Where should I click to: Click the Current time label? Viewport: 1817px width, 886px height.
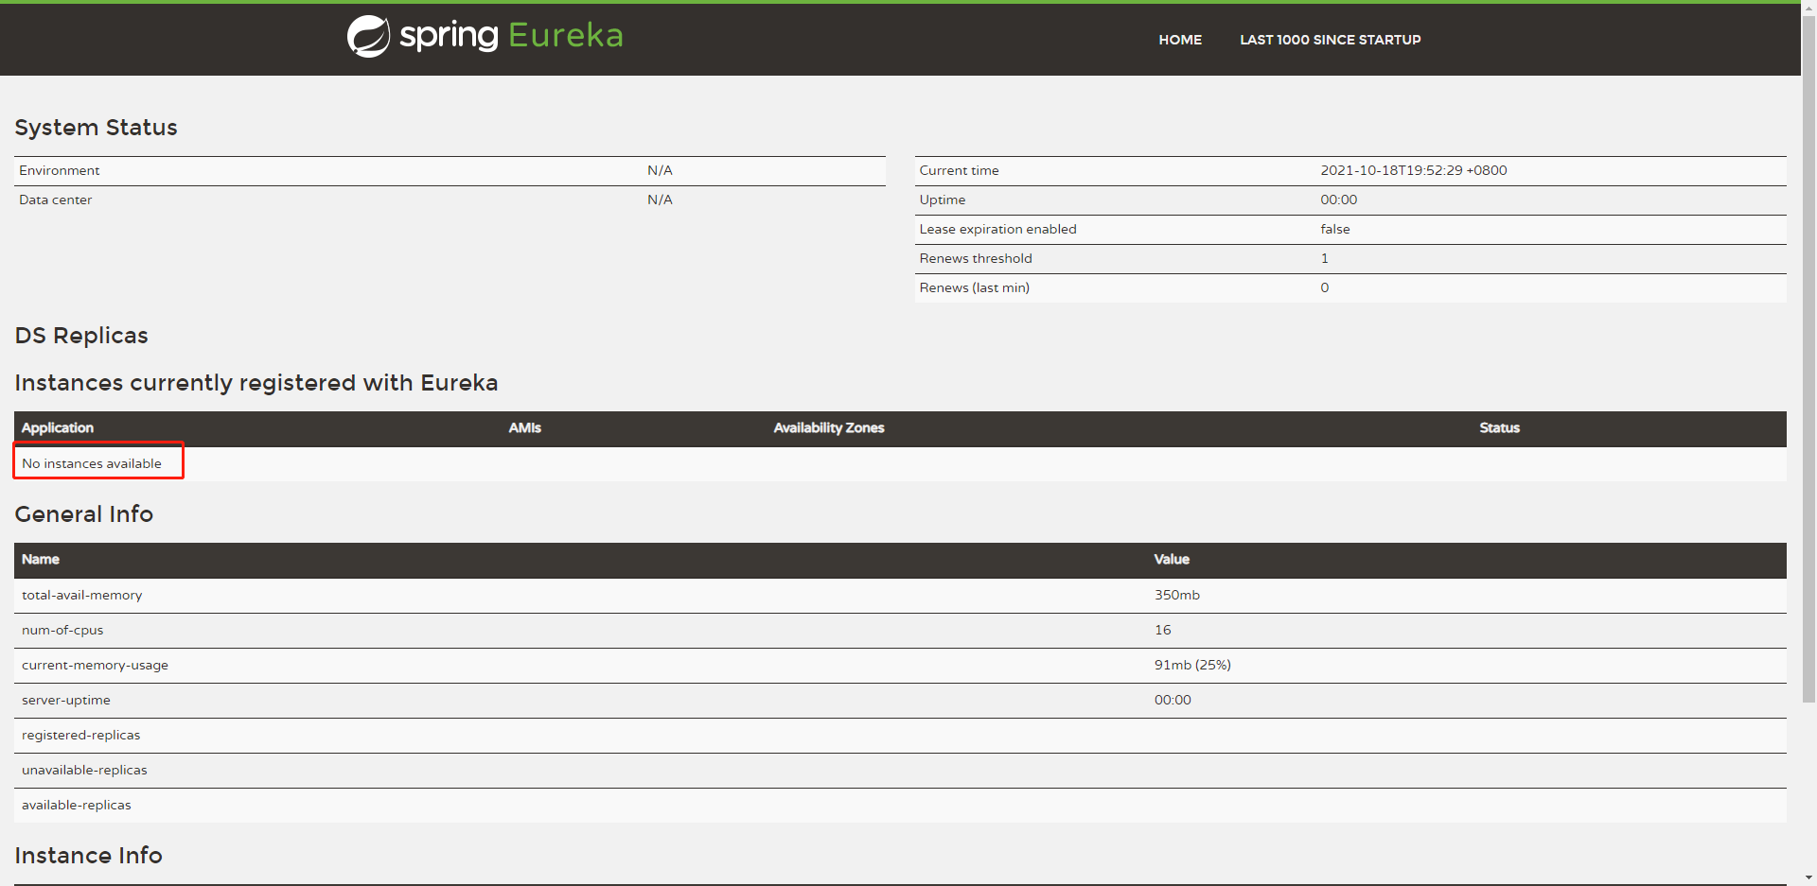pos(959,170)
